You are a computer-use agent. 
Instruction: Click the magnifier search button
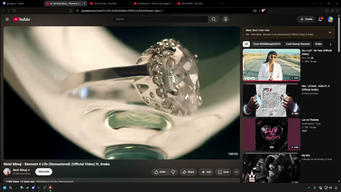point(214,19)
